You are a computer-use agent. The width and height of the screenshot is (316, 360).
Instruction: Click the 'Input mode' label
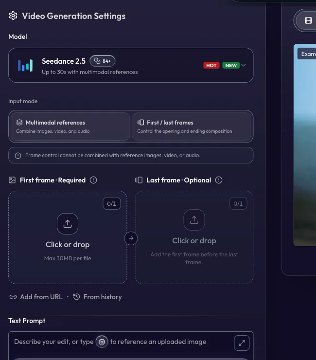[x=23, y=101]
